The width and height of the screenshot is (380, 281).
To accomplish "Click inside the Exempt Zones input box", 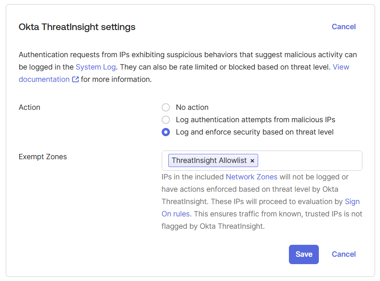I will point(310,160).
